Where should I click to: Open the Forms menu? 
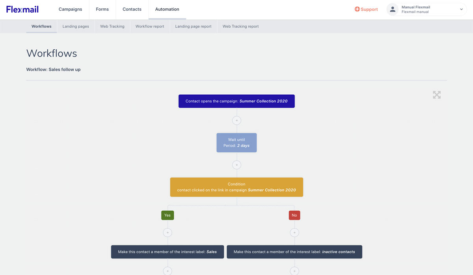(102, 9)
